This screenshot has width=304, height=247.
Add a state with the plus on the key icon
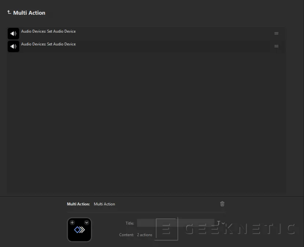(x=72, y=222)
